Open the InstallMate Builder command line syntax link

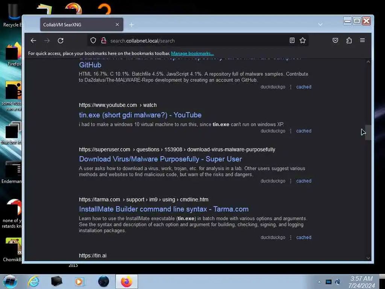point(164,209)
